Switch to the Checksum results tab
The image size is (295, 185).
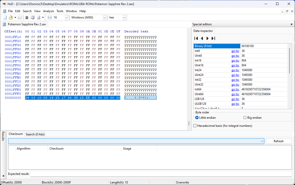coord(16,134)
